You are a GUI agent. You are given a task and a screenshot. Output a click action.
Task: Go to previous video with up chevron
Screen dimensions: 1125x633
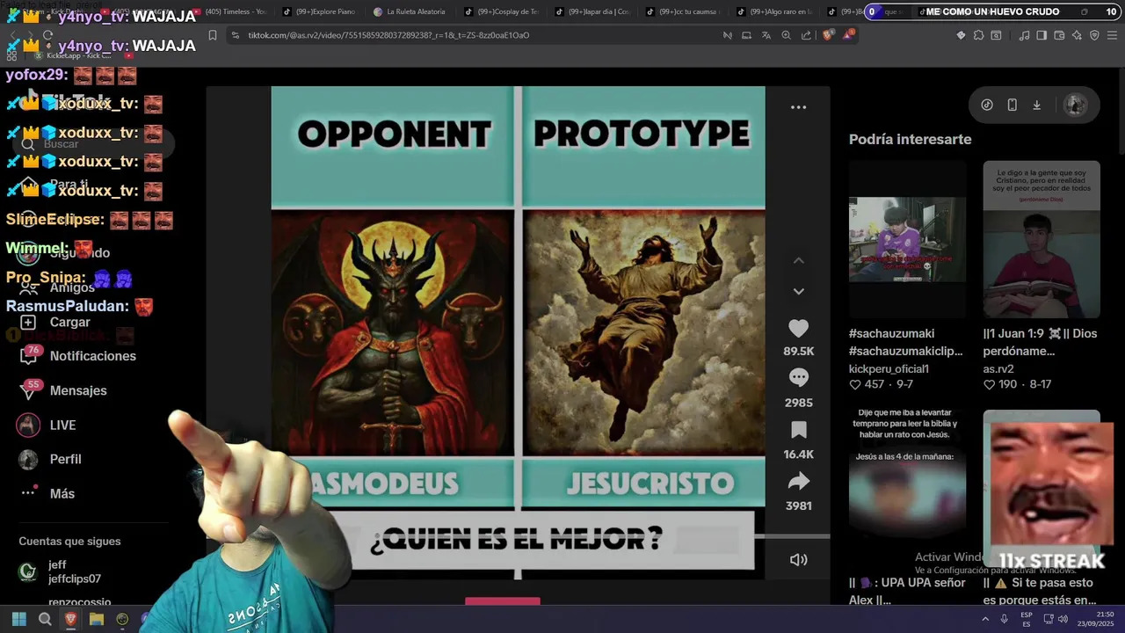click(x=798, y=261)
